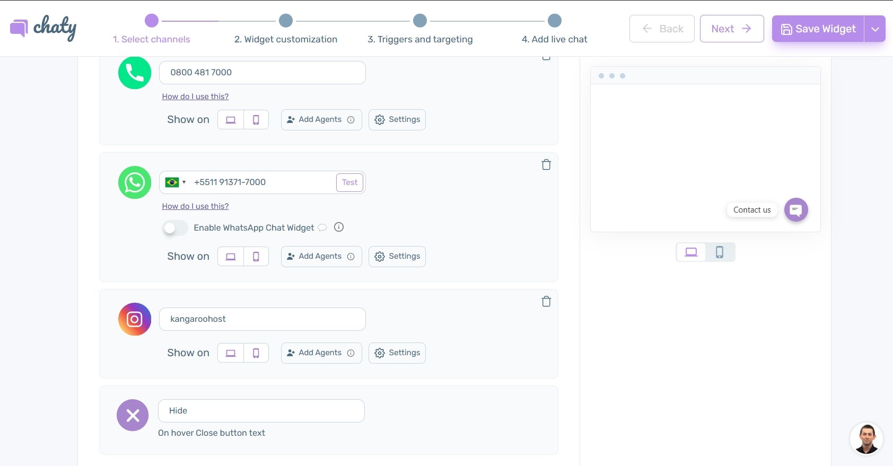
Task: Click the info icon beside WhatsApp Chat Widget
Action: pyautogui.click(x=339, y=227)
